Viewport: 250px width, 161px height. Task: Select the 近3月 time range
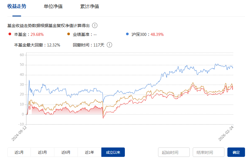pos(43,152)
